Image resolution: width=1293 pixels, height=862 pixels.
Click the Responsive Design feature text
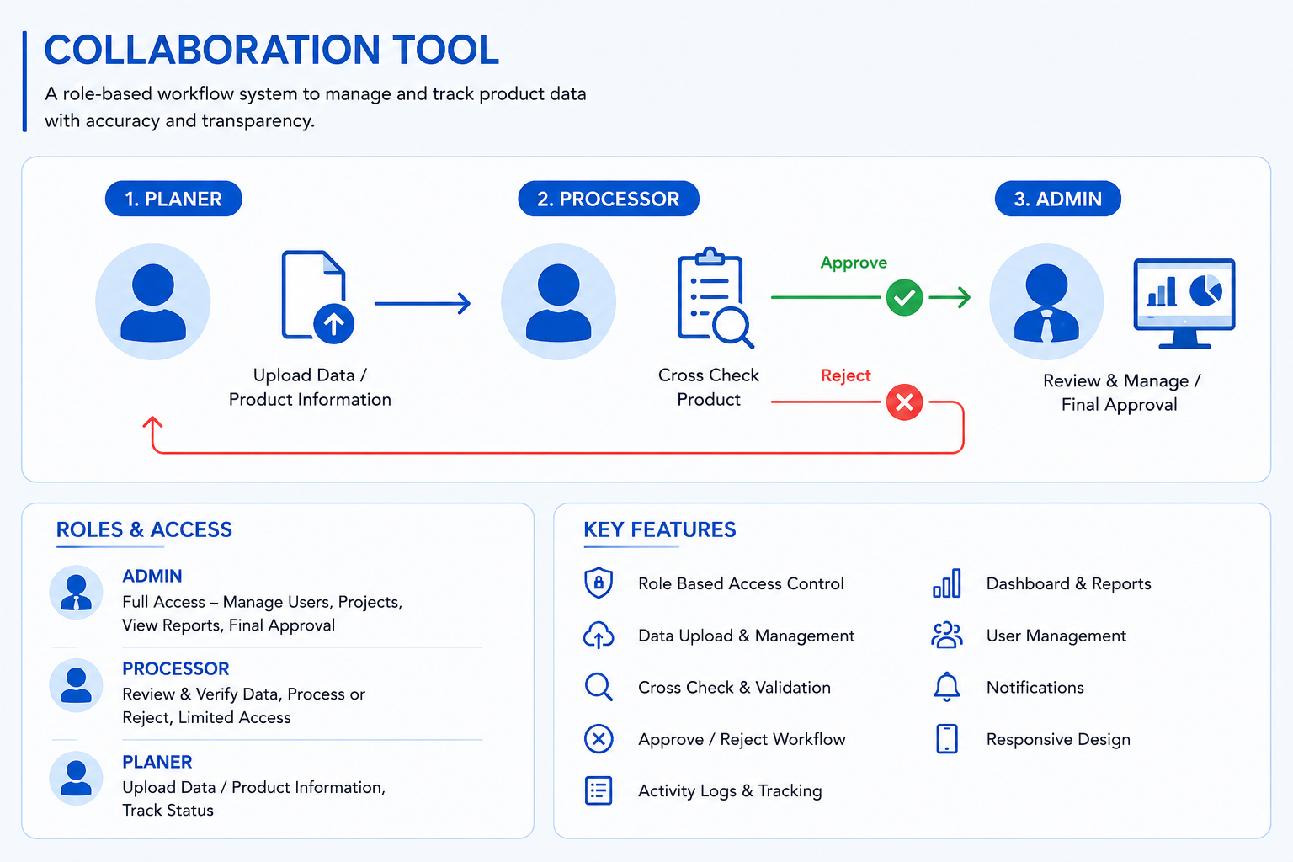[1058, 739]
